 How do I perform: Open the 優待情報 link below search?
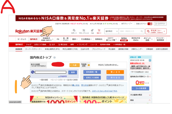tap(44, 80)
